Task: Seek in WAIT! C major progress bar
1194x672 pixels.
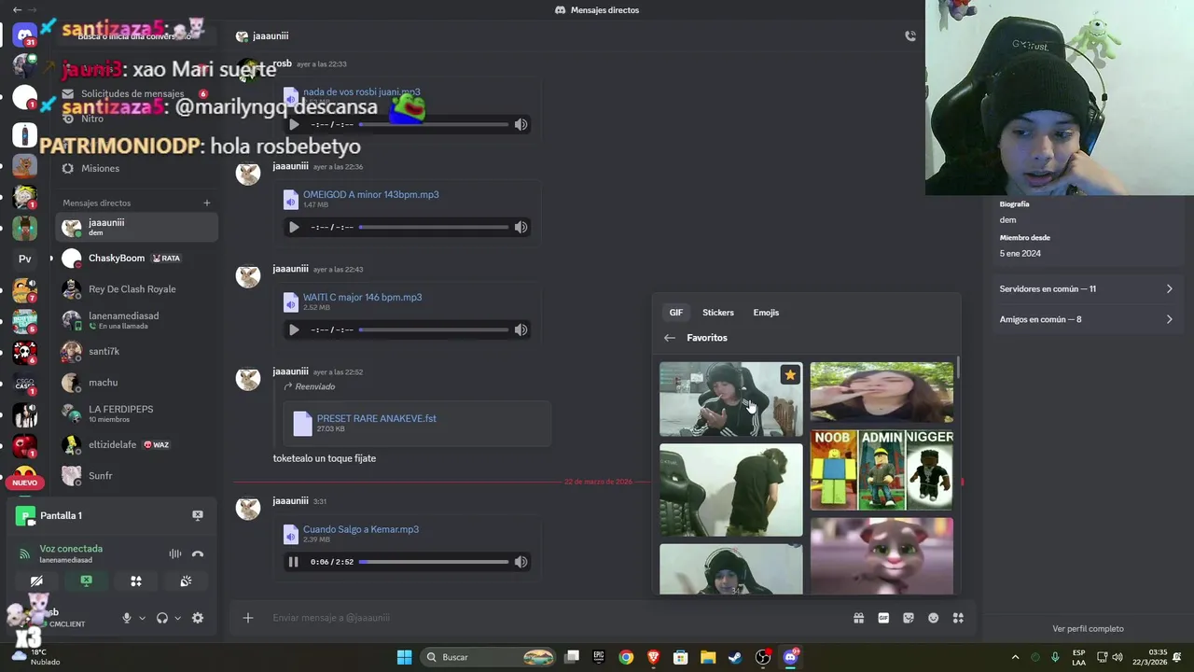Action: [x=434, y=329]
